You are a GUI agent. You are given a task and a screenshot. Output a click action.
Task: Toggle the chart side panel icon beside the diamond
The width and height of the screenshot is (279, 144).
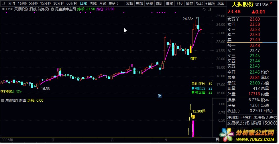[x=209, y=9]
